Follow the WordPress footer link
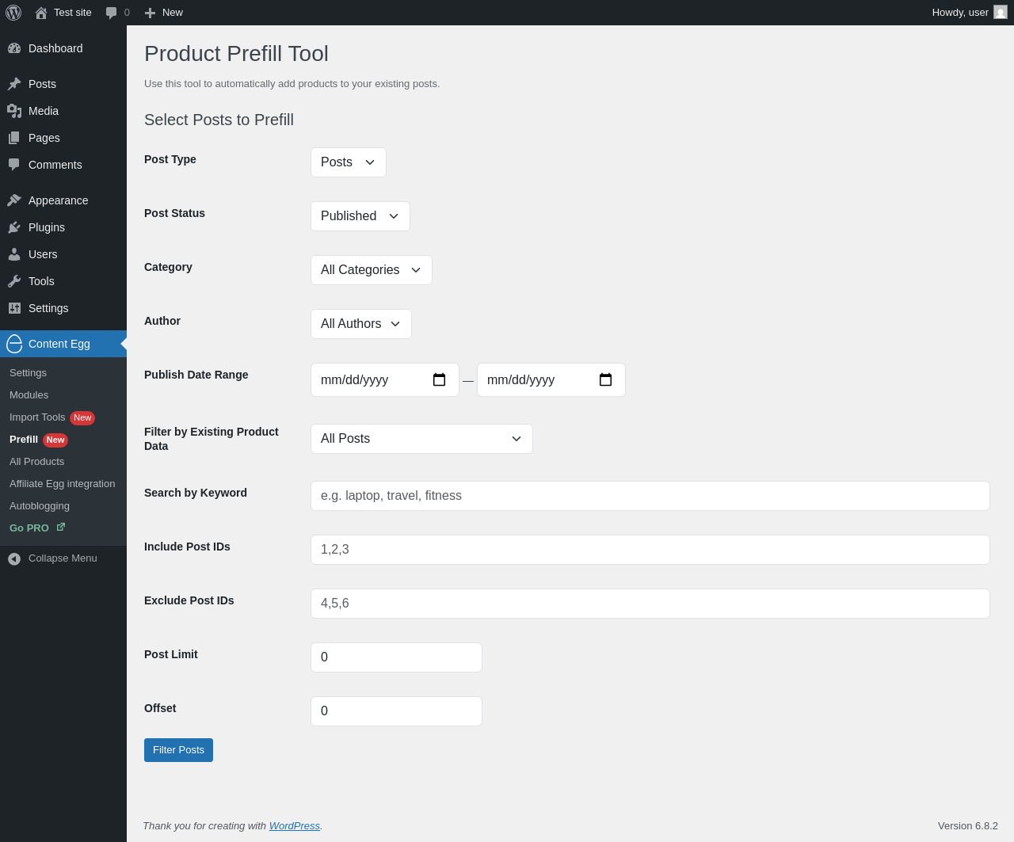Screen dimensions: 1014x842 (294, 825)
